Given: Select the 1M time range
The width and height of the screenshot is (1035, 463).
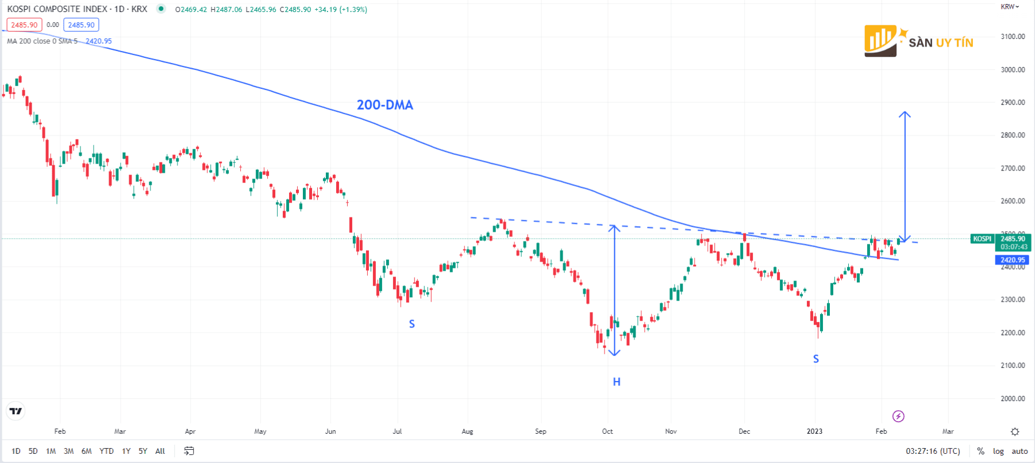Looking at the screenshot, I should click(x=51, y=451).
